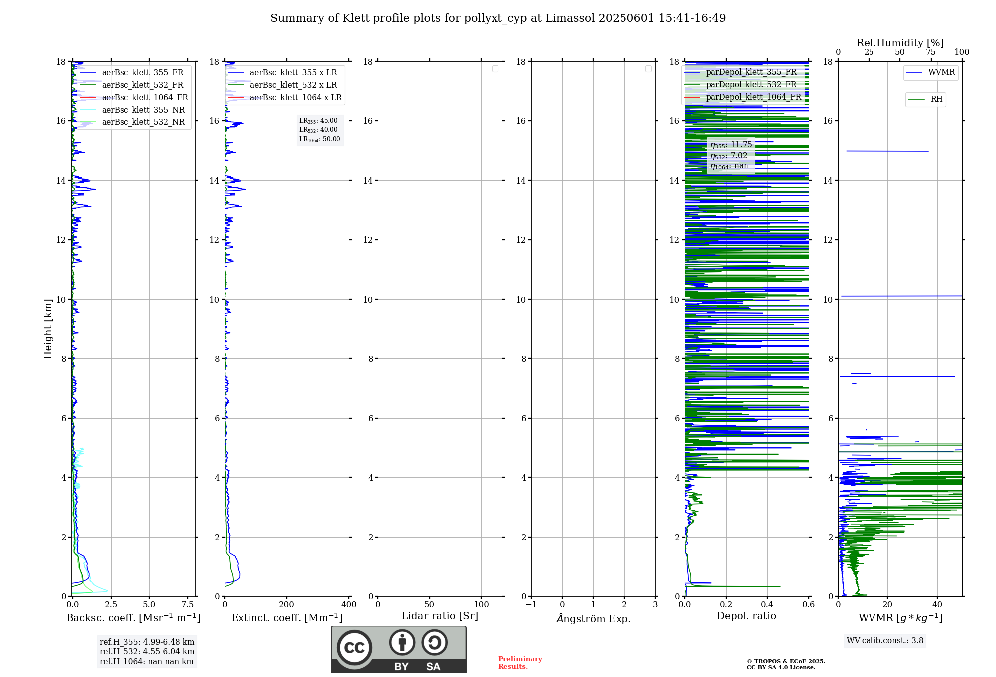The image size is (996, 677).
Task: Click the LR355: 45.00 value
Action: tap(318, 121)
